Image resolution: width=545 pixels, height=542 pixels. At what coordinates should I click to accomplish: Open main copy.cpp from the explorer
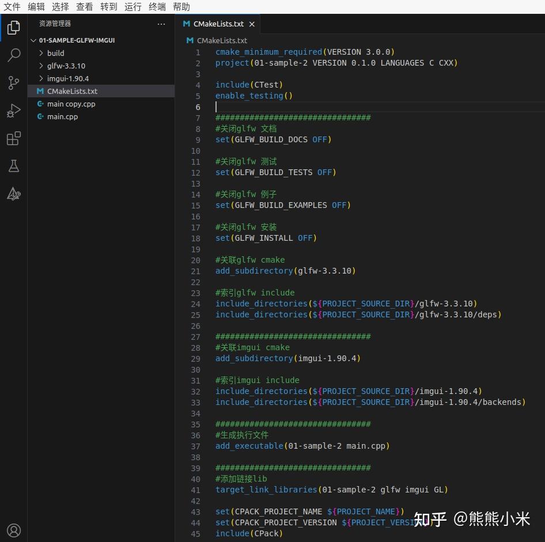click(x=71, y=104)
